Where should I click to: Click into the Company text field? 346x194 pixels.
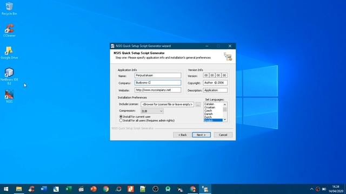[x=158, y=82]
